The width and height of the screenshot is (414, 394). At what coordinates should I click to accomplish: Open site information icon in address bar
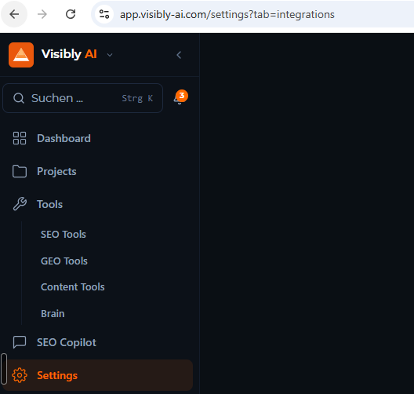pos(104,14)
